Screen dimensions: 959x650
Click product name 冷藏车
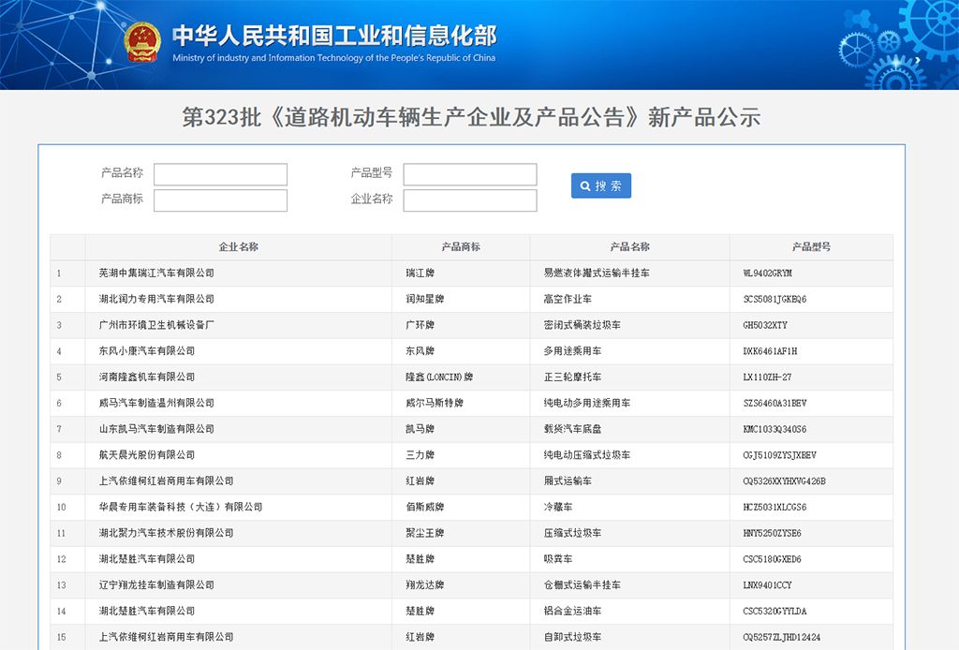coord(558,507)
